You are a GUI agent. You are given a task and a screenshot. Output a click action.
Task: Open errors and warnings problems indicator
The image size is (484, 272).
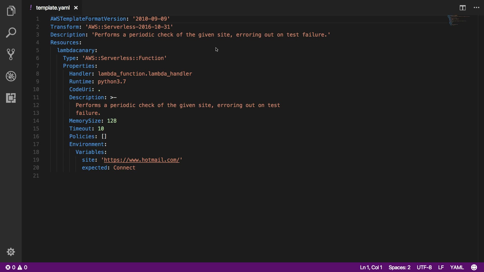[x=17, y=267]
